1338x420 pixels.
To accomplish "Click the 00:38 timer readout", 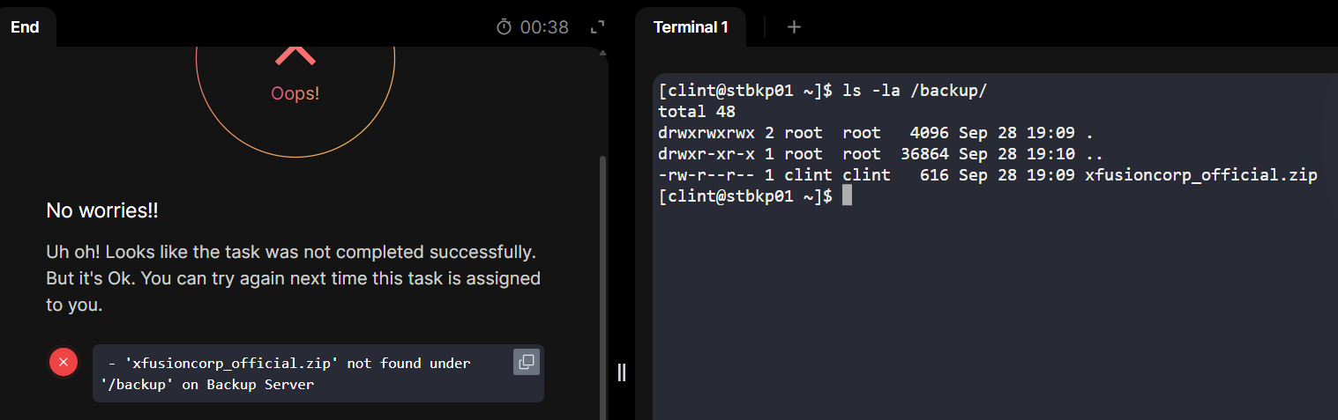I will point(544,27).
